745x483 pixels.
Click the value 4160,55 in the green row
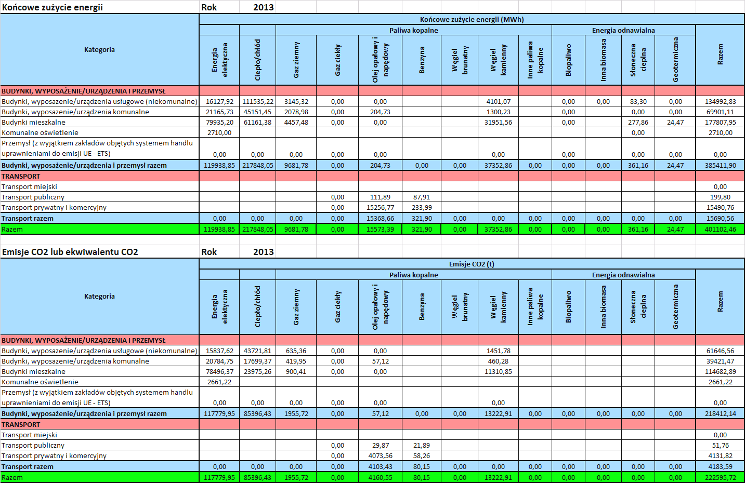pos(380,477)
